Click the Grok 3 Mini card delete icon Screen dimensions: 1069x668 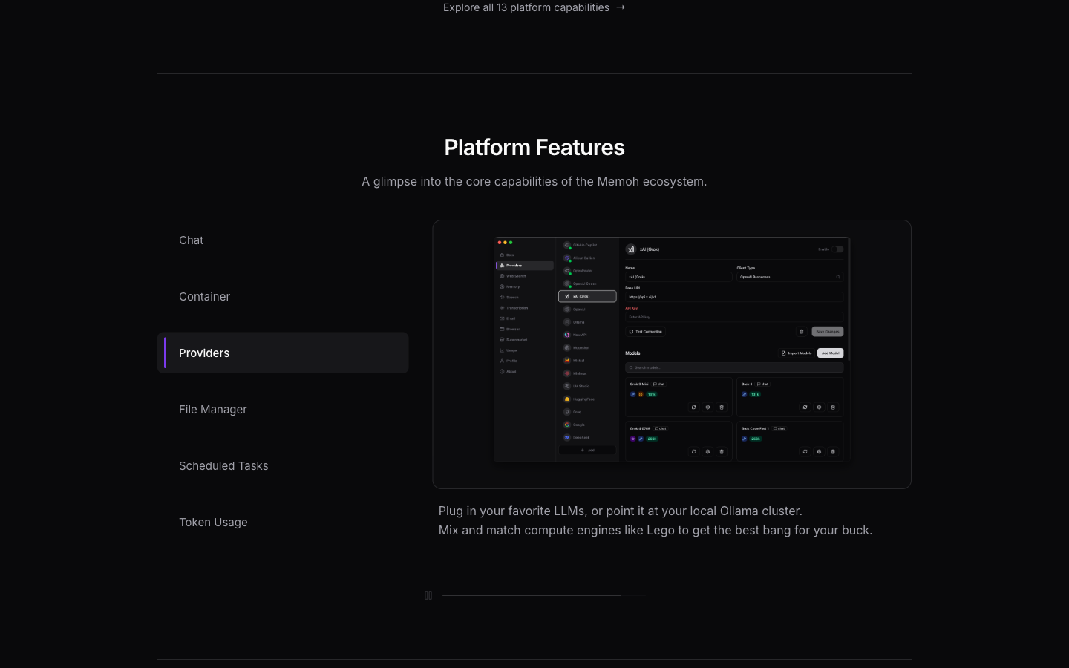722,407
